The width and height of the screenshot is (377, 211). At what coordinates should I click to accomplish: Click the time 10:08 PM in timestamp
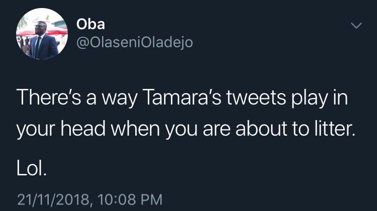point(130,199)
